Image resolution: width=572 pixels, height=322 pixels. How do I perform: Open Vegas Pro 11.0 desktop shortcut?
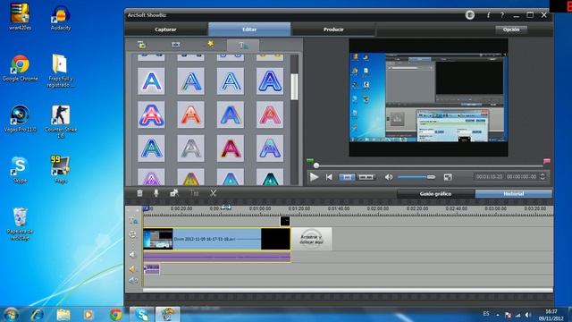(x=20, y=119)
